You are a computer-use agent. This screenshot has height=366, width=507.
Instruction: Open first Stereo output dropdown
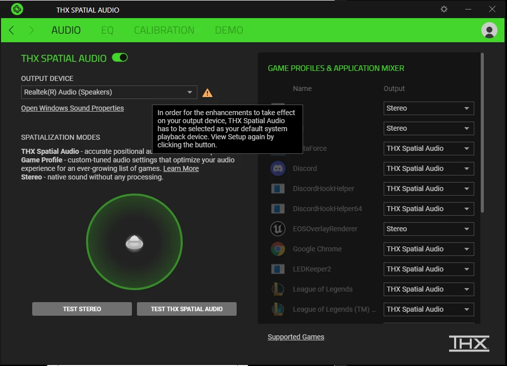pyautogui.click(x=429, y=108)
